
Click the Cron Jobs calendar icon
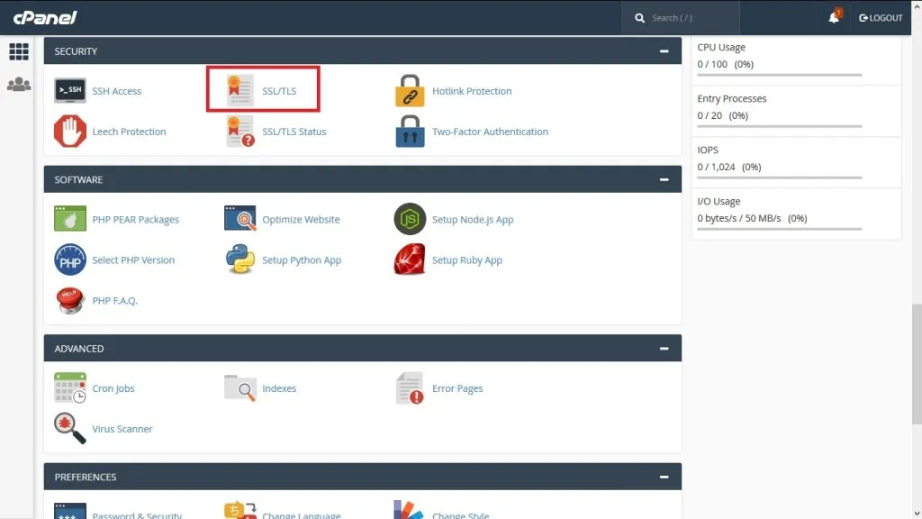70,387
